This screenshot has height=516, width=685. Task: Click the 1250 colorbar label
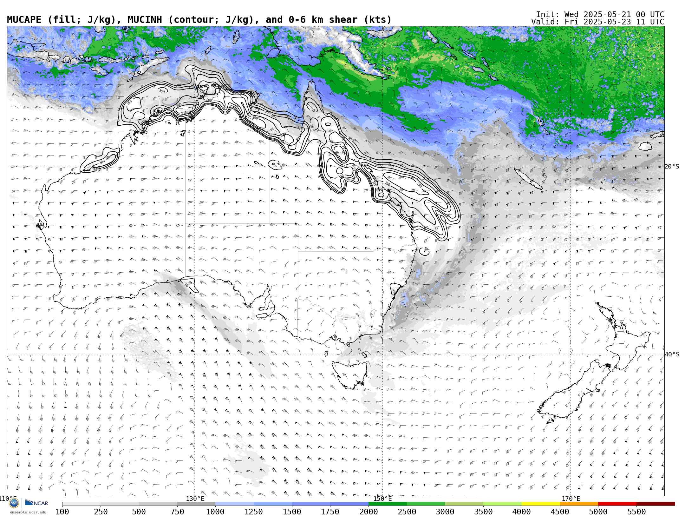pos(254,512)
